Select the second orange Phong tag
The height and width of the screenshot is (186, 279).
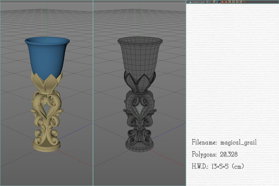click(226, 2)
